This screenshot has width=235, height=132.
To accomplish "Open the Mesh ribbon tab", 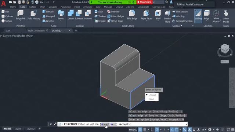I will (x=43, y=7).
